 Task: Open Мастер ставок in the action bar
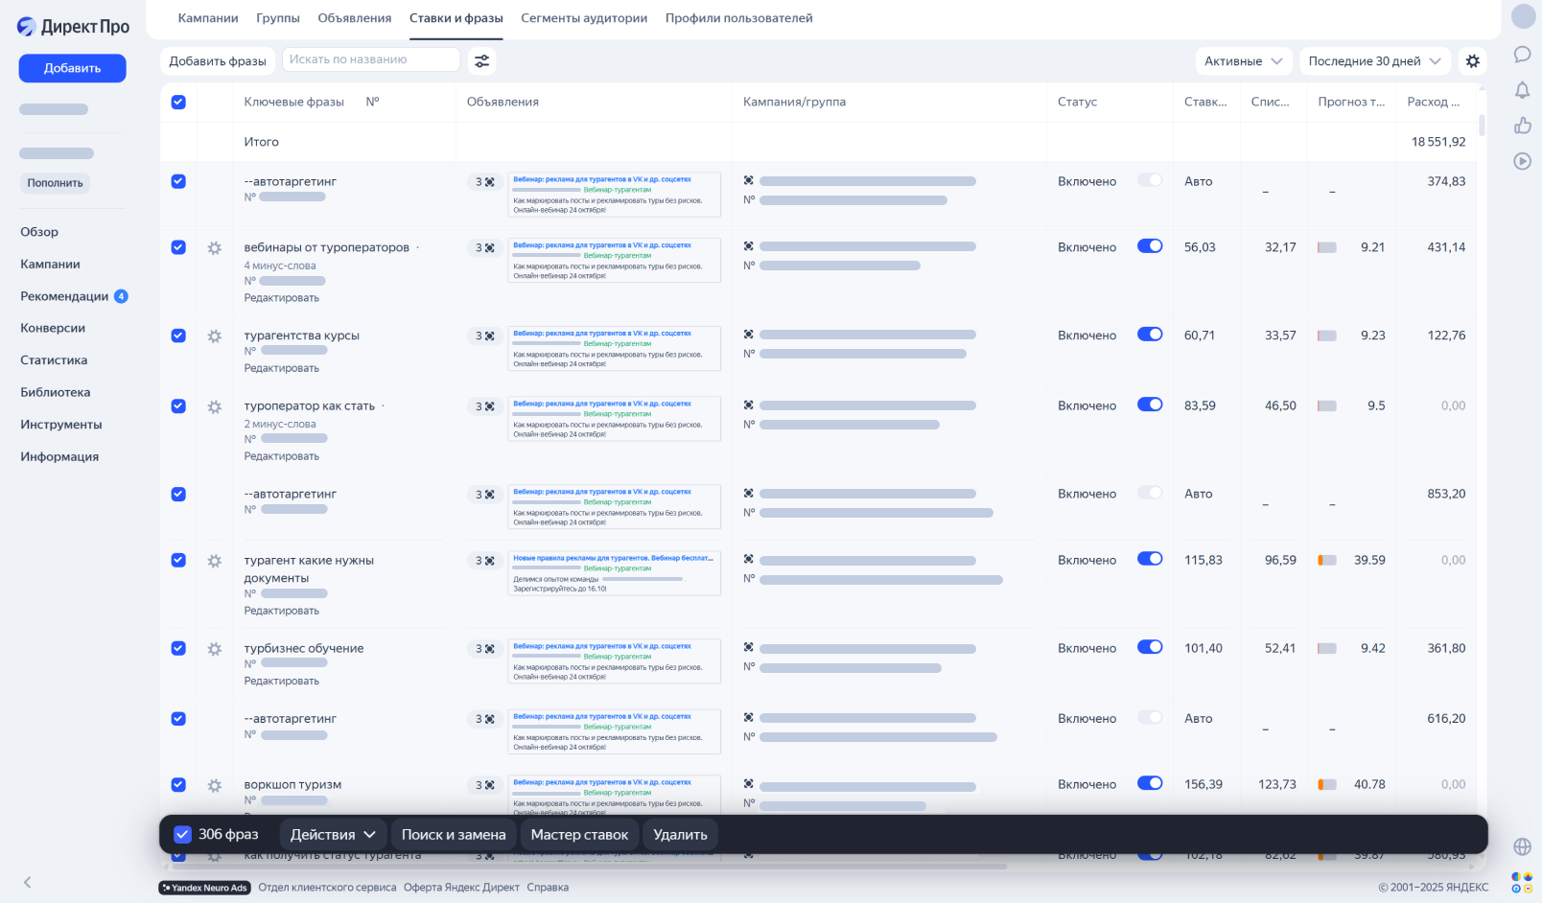[579, 834]
